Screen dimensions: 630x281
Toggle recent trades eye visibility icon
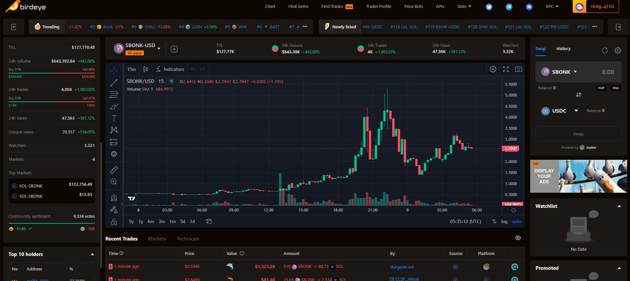pos(518,238)
